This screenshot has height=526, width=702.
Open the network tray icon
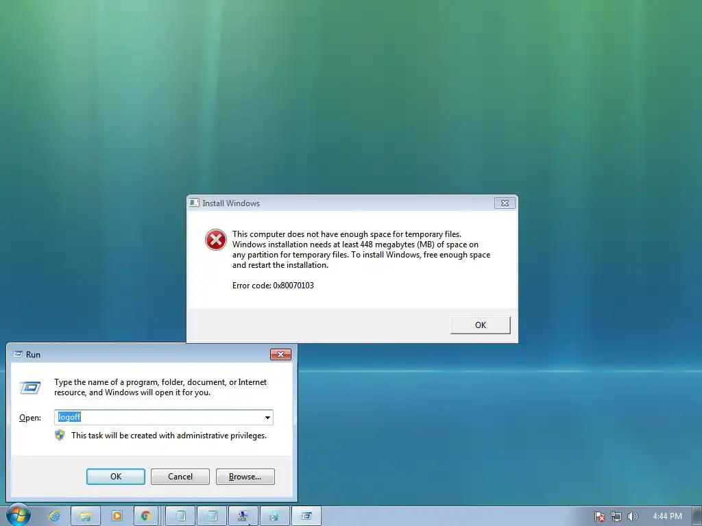click(x=616, y=516)
